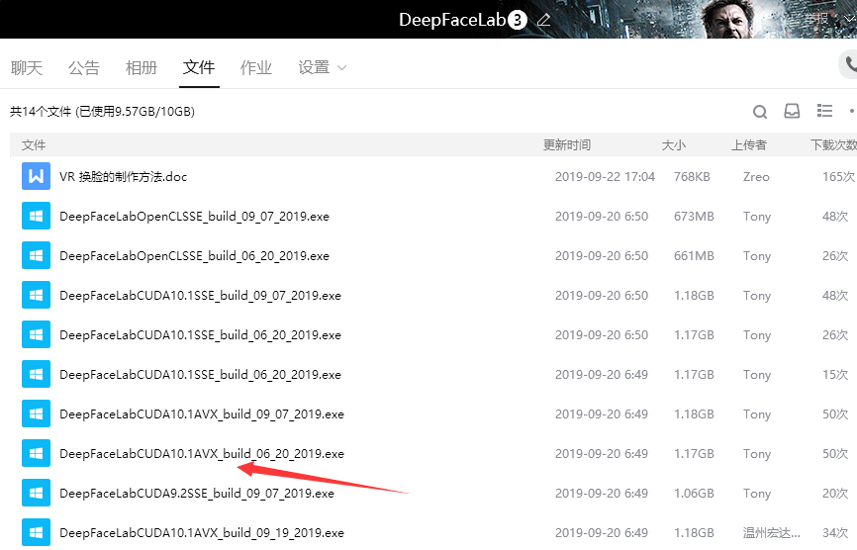
Task: Click file name DeepFaceLabCUDA10.1AVX_build_09_19_2019.exe
Action: (202, 533)
